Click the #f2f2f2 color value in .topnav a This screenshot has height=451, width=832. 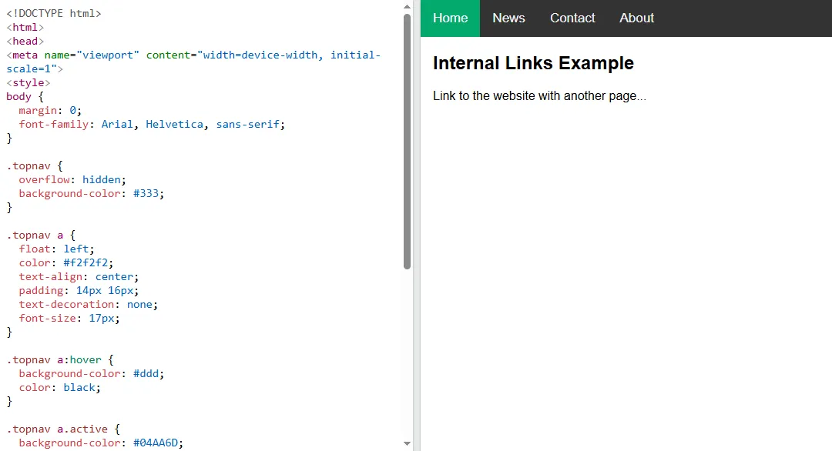point(86,262)
